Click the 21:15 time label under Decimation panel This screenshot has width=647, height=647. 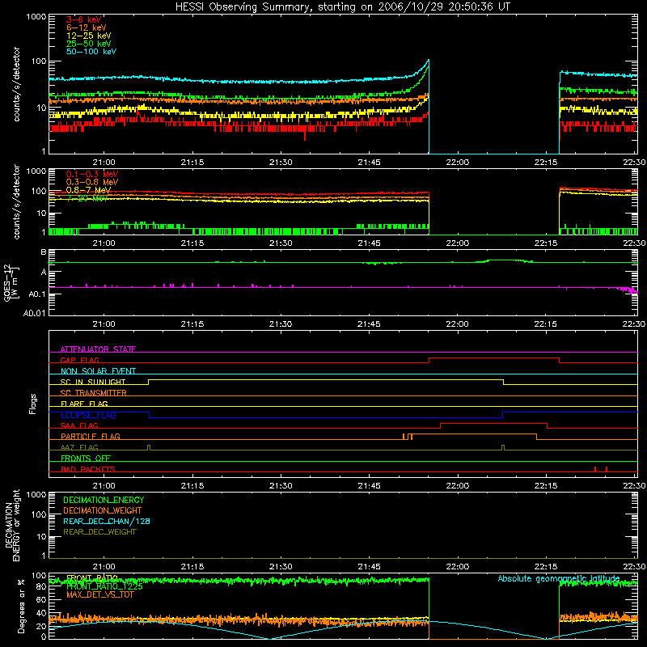pos(192,567)
